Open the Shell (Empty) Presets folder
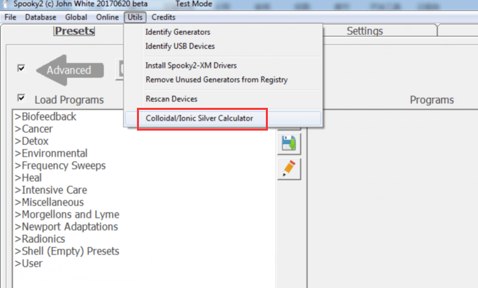Viewport: 478px width, 288px height. tap(66, 251)
